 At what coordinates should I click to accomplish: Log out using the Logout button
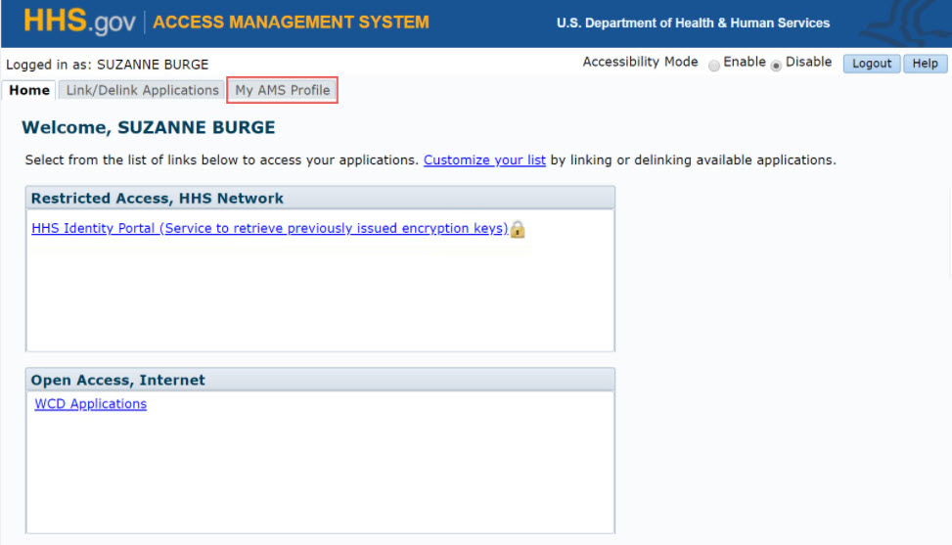click(871, 64)
